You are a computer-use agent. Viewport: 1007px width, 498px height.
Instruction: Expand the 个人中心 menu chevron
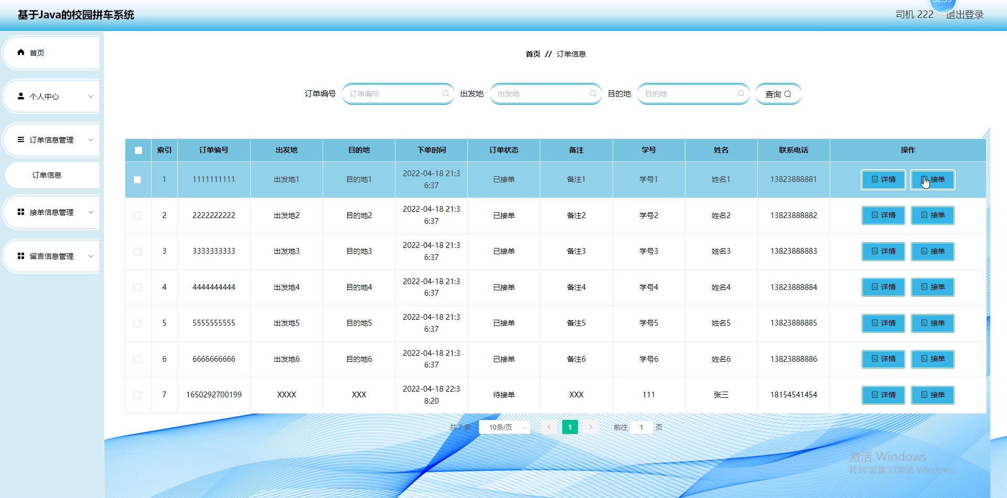click(x=91, y=96)
